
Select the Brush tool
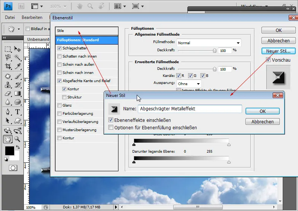[x=18, y=76]
